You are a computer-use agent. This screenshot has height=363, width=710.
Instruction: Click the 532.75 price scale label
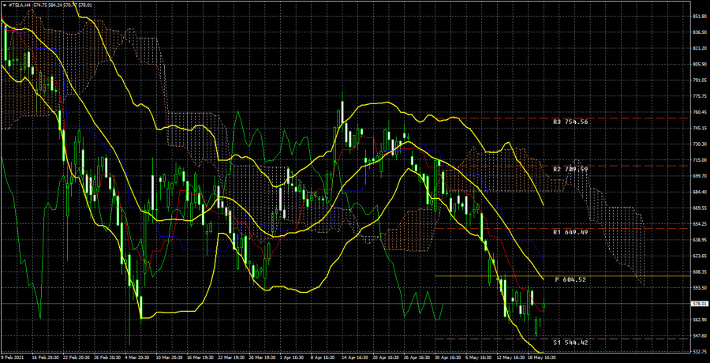tap(700, 351)
